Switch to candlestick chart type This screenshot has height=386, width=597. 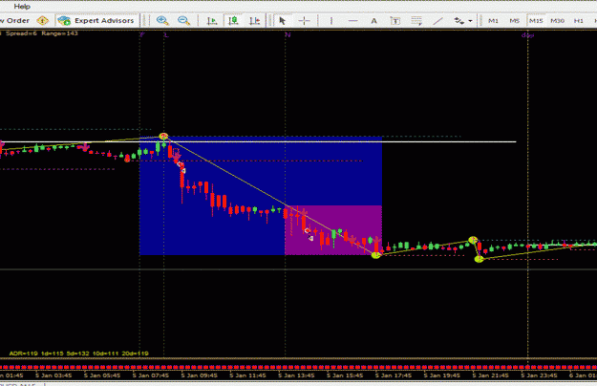tap(233, 21)
